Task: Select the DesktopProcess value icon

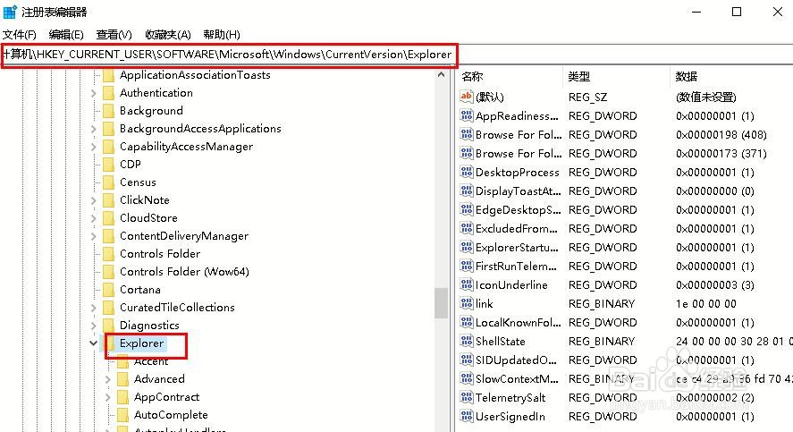Action: [467, 172]
